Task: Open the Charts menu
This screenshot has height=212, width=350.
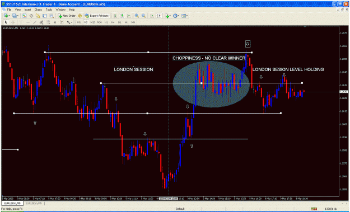Action: (38, 10)
